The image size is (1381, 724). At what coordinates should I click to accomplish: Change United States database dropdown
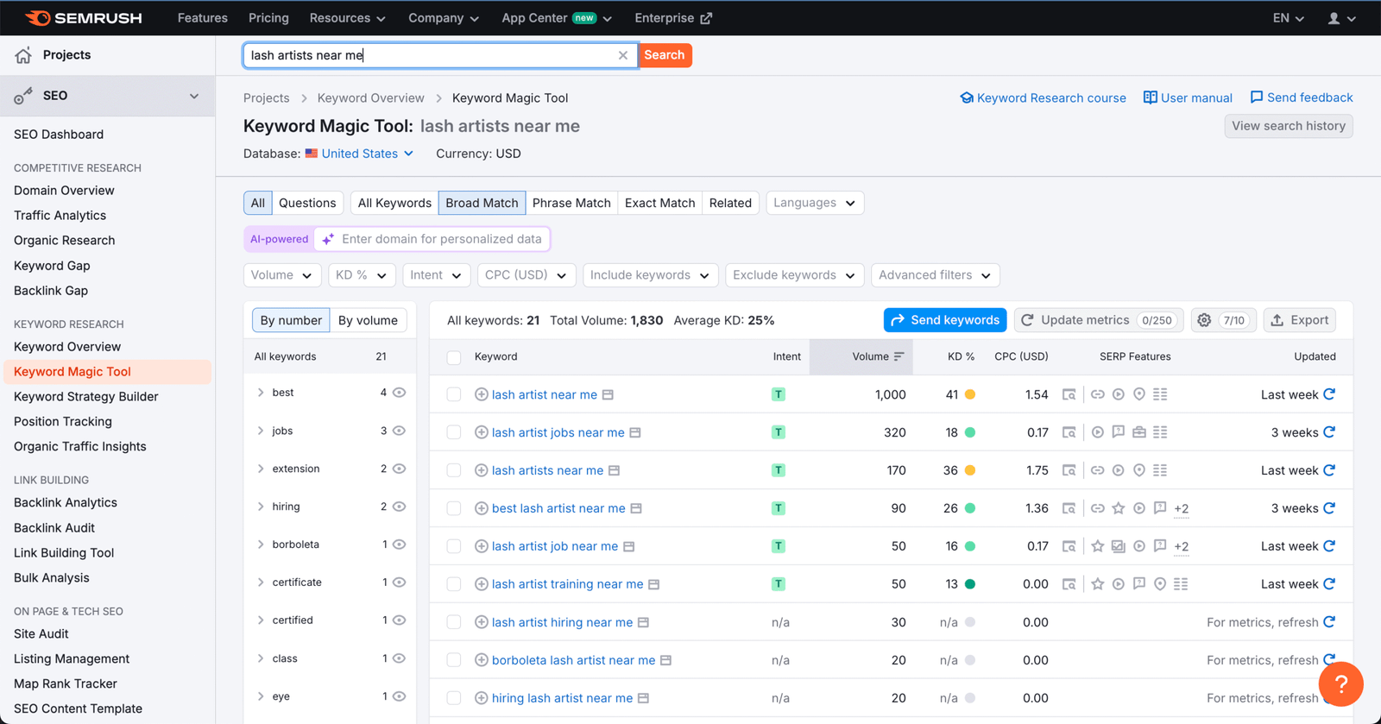tap(359, 154)
